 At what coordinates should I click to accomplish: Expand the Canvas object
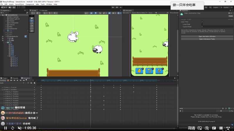pos(6,25)
